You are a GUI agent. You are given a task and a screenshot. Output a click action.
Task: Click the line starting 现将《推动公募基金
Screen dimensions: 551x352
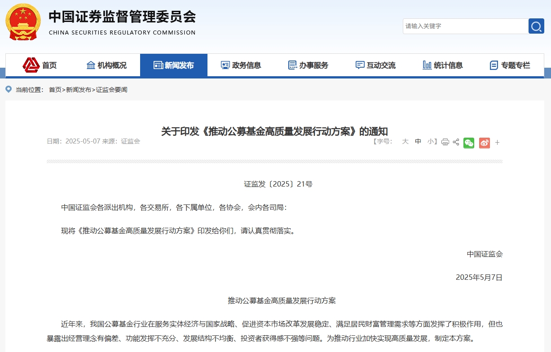pyautogui.click(x=179, y=230)
